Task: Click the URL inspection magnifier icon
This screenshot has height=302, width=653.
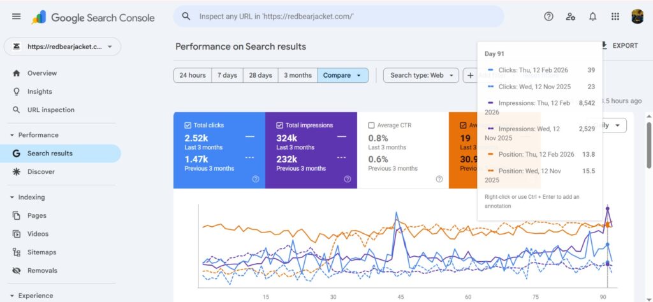Action: 17,110
